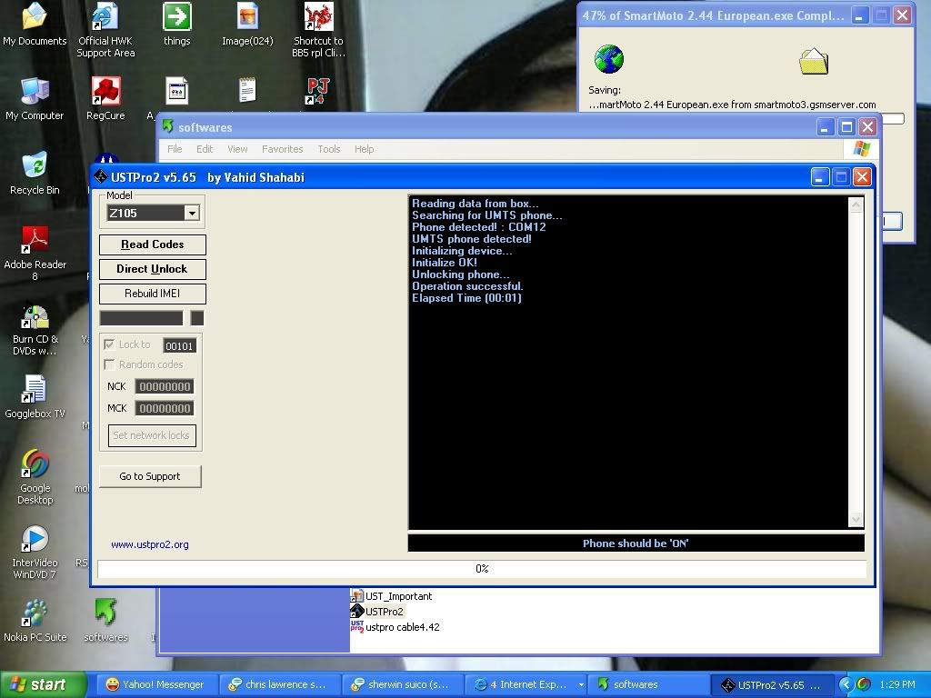Select the UST_Important file in softwares window
The width and height of the screenshot is (931, 698).
pyautogui.click(x=392, y=596)
